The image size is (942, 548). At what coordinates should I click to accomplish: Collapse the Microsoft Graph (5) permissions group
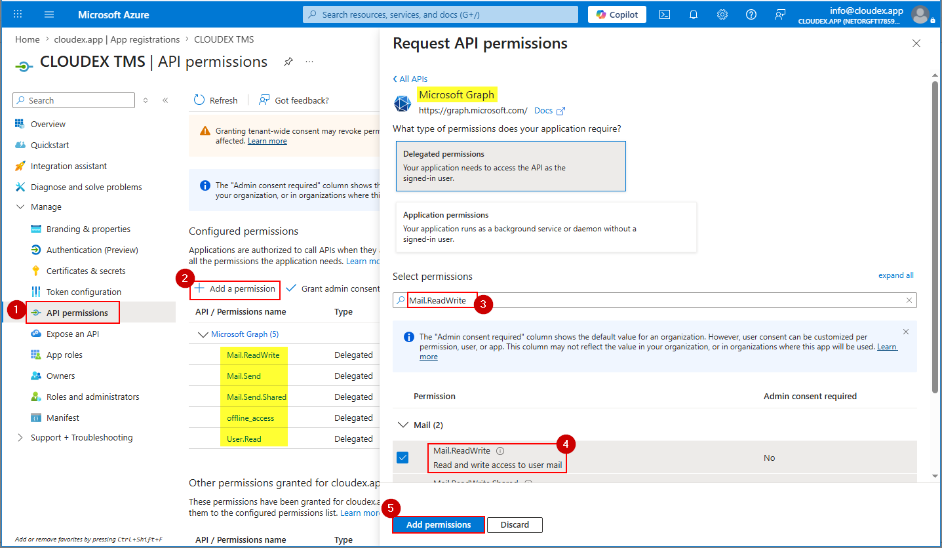tap(202, 334)
